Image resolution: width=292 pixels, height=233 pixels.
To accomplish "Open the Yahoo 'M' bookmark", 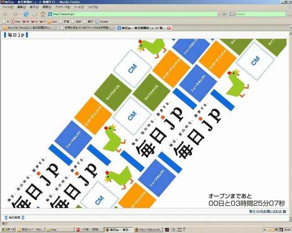I will tap(26, 21).
